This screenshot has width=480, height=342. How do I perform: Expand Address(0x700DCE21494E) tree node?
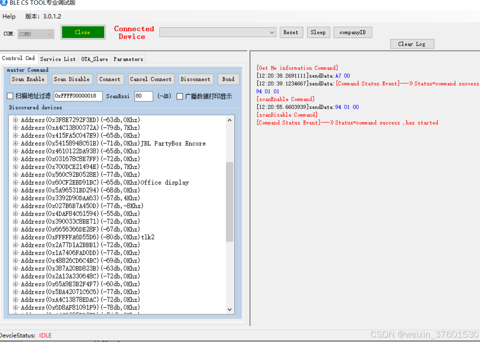[15, 167]
